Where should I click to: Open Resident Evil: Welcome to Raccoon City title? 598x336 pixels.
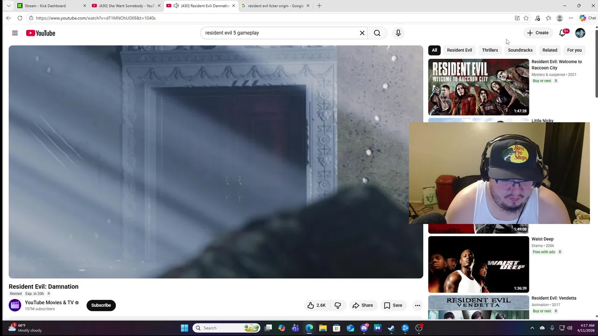point(556,65)
